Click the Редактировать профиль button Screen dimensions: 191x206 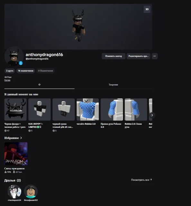[138, 56]
